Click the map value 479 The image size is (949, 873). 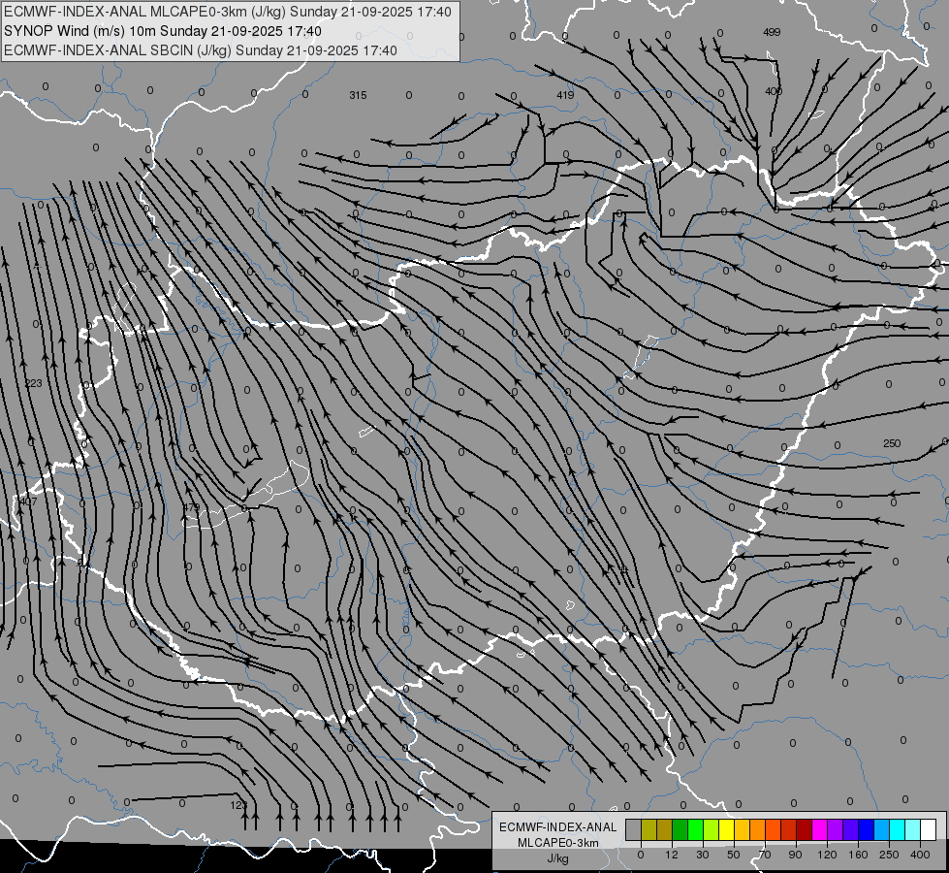[x=191, y=507]
